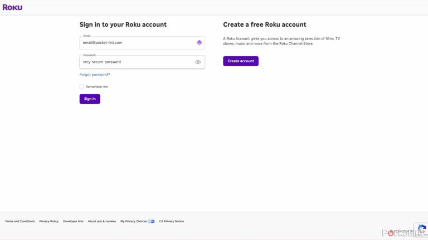Click the reCAPTCHA badge icon
This screenshot has width=428, height=240.
click(x=422, y=229)
